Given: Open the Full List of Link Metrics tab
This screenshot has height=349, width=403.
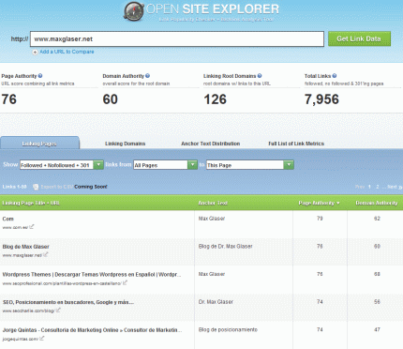Looking at the screenshot, I should coord(296,144).
